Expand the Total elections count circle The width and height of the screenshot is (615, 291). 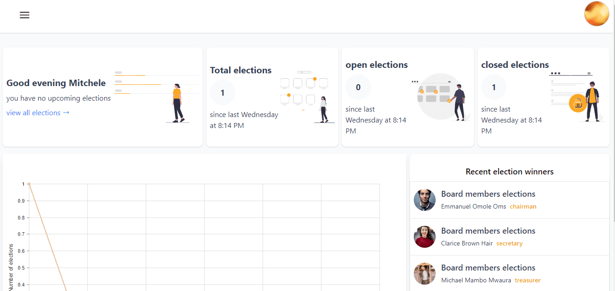tap(222, 92)
